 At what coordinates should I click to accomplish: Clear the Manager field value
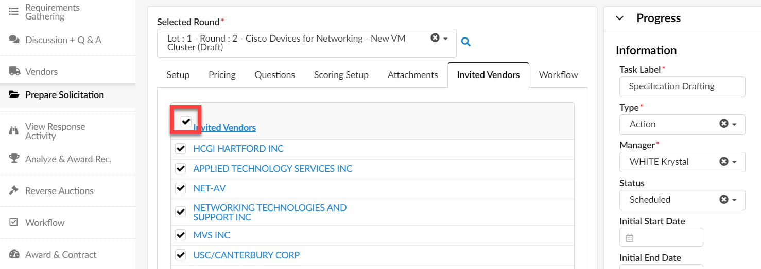click(723, 162)
